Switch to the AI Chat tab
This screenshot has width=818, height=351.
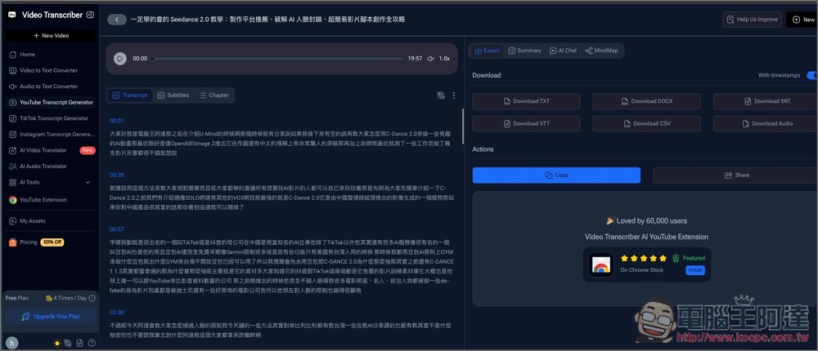[563, 51]
